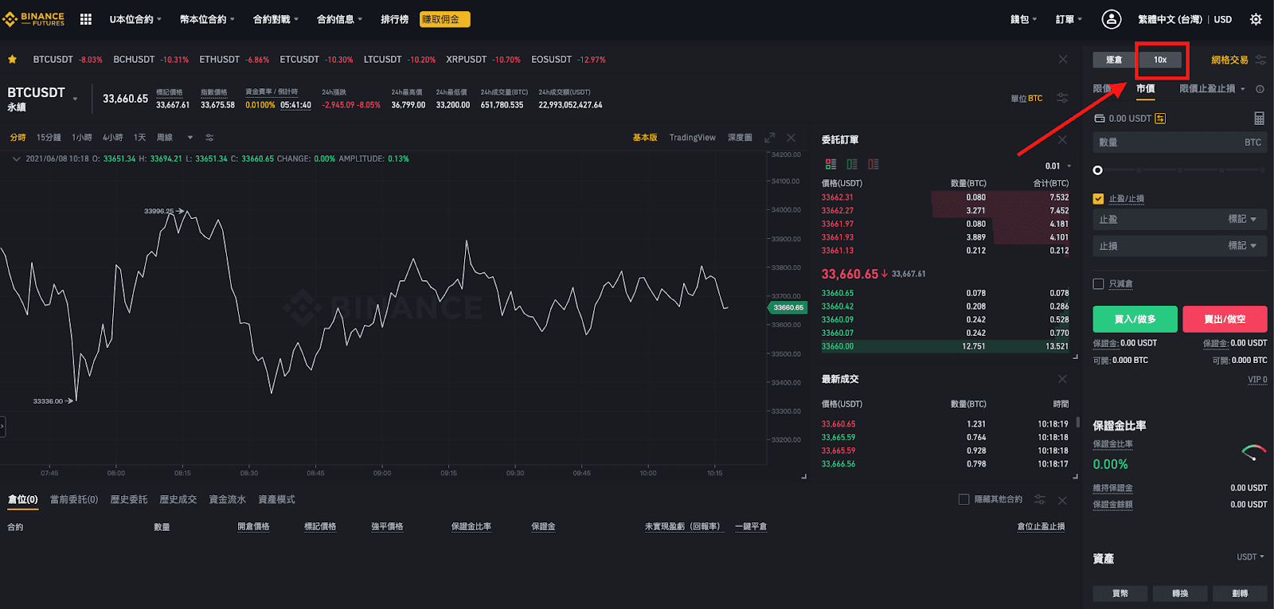
Task: Open take profit trigger type dropdown
Action: (1242, 219)
